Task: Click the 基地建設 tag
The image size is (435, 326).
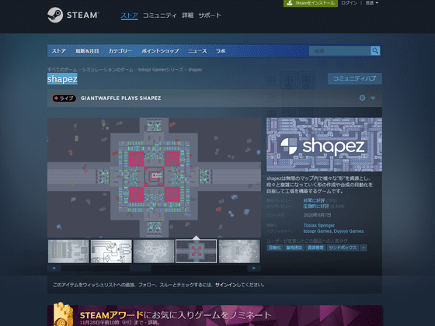Action: coord(294,248)
